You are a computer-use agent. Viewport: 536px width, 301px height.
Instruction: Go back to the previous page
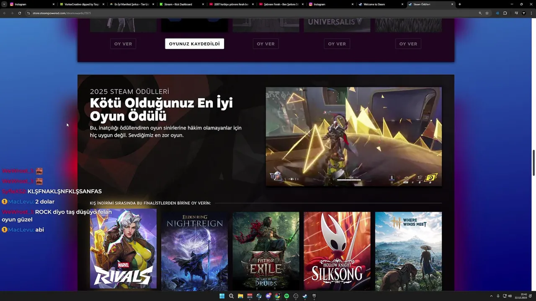[x=5, y=13]
